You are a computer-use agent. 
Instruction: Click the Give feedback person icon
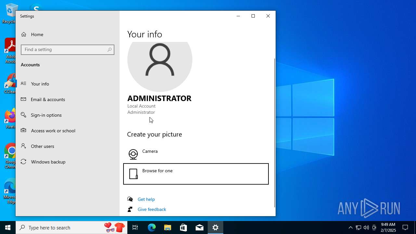coord(130,209)
